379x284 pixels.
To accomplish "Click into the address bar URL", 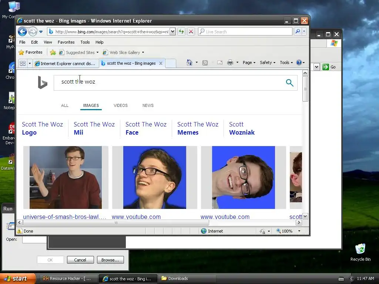I will 111,32.
